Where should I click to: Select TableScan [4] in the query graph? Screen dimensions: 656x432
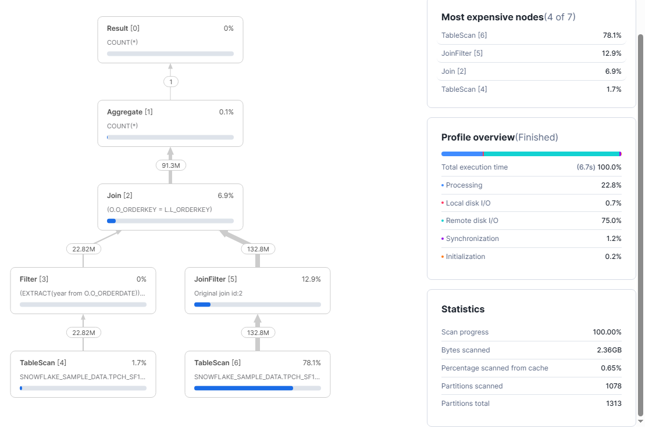(x=83, y=374)
